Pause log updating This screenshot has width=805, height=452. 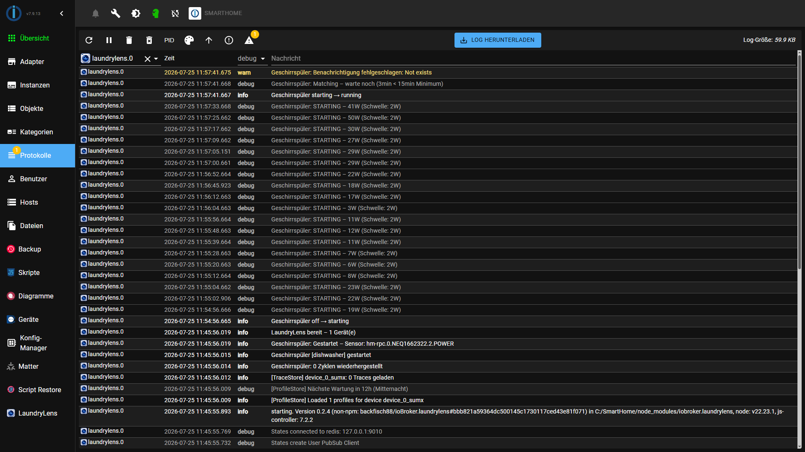coord(109,40)
